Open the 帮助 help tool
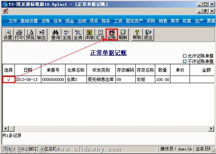The image size is (216, 154). [137, 35]
